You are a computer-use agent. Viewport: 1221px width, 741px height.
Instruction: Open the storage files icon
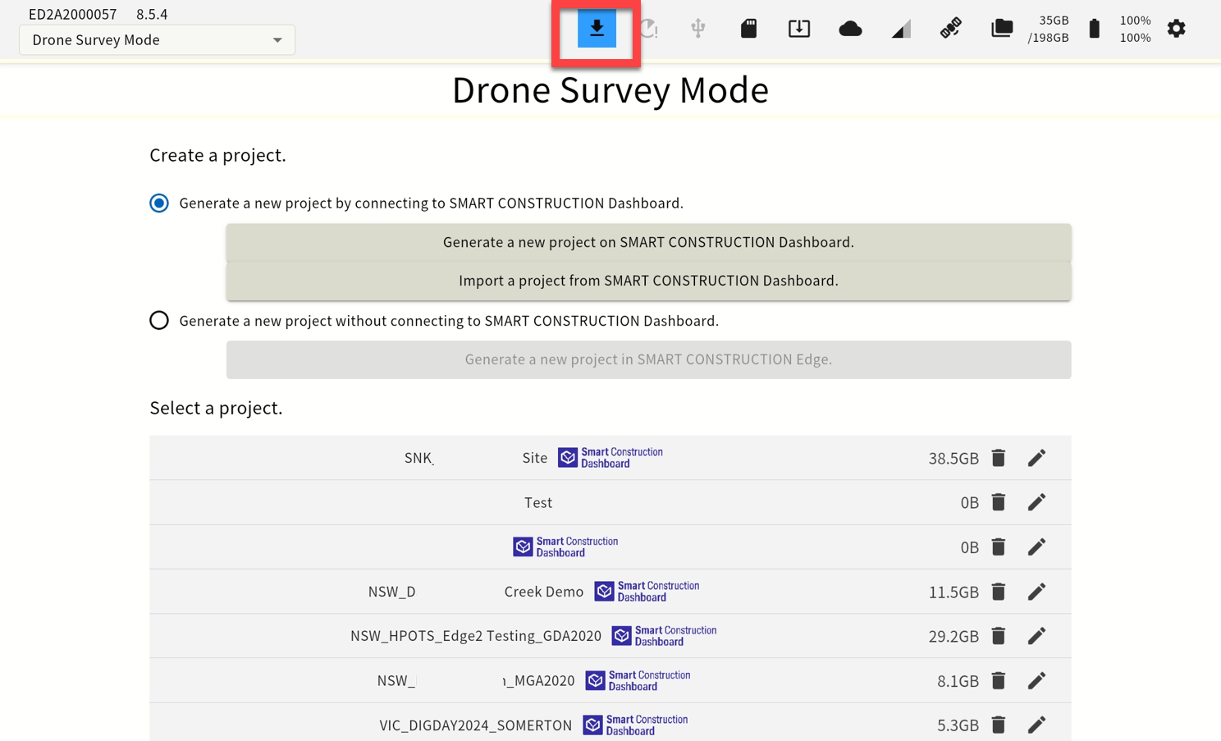(x=1002, y=29)
